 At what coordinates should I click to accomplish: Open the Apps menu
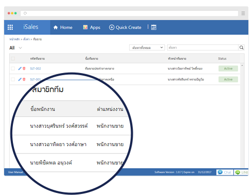[x=91, y=27]
